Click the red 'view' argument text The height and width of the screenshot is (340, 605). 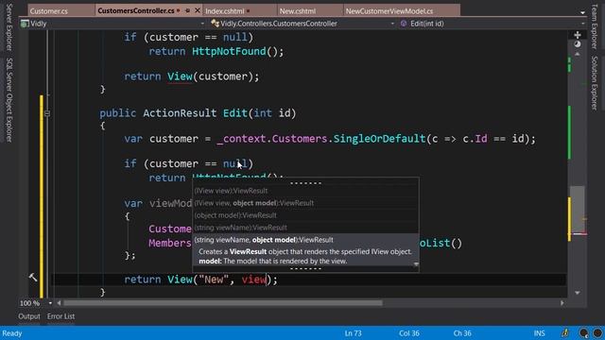tap(254, 280)
